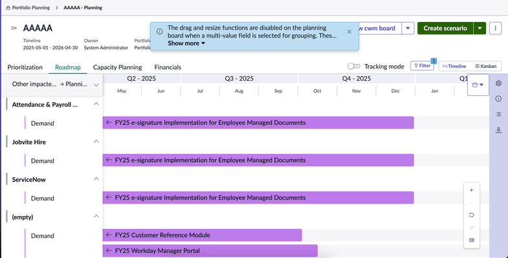
Task: Collapse the ServiceNow group
Action: click(96, 179)
